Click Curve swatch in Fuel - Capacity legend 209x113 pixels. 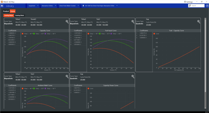coord(154,34)
